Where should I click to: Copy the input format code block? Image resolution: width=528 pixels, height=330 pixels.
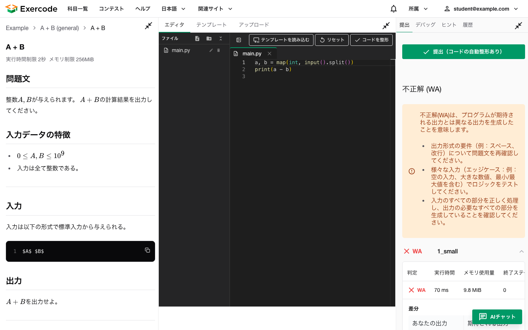[x=147, y=250]
